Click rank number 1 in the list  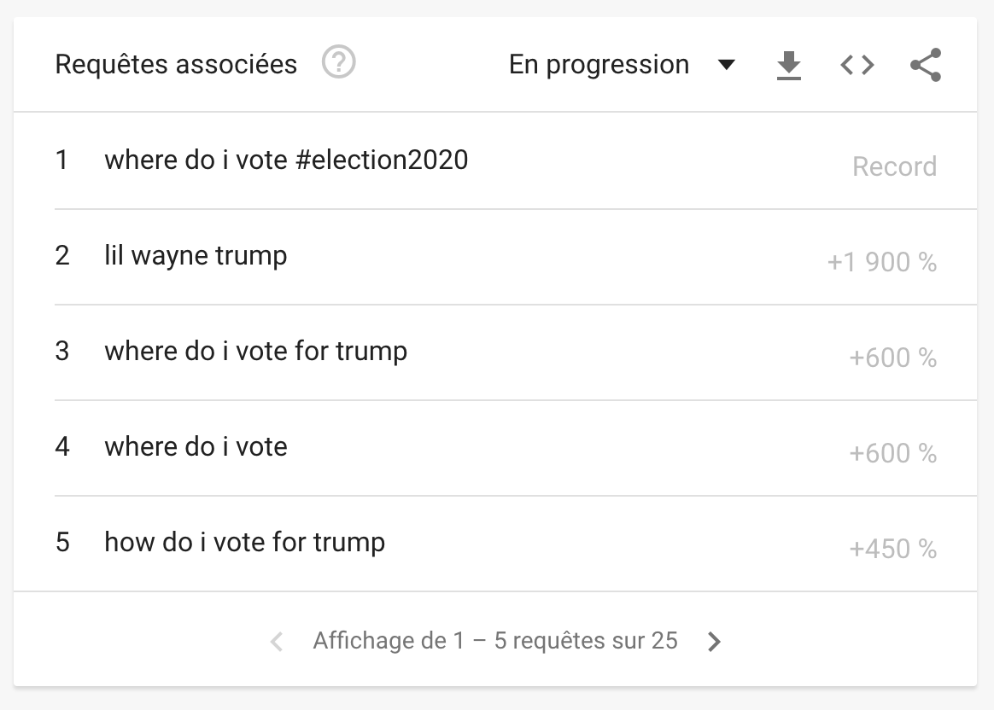tap(61, 160)
